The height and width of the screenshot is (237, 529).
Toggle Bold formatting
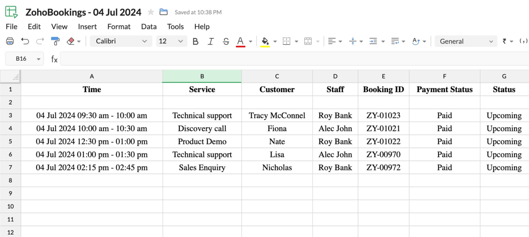point(195,41)
